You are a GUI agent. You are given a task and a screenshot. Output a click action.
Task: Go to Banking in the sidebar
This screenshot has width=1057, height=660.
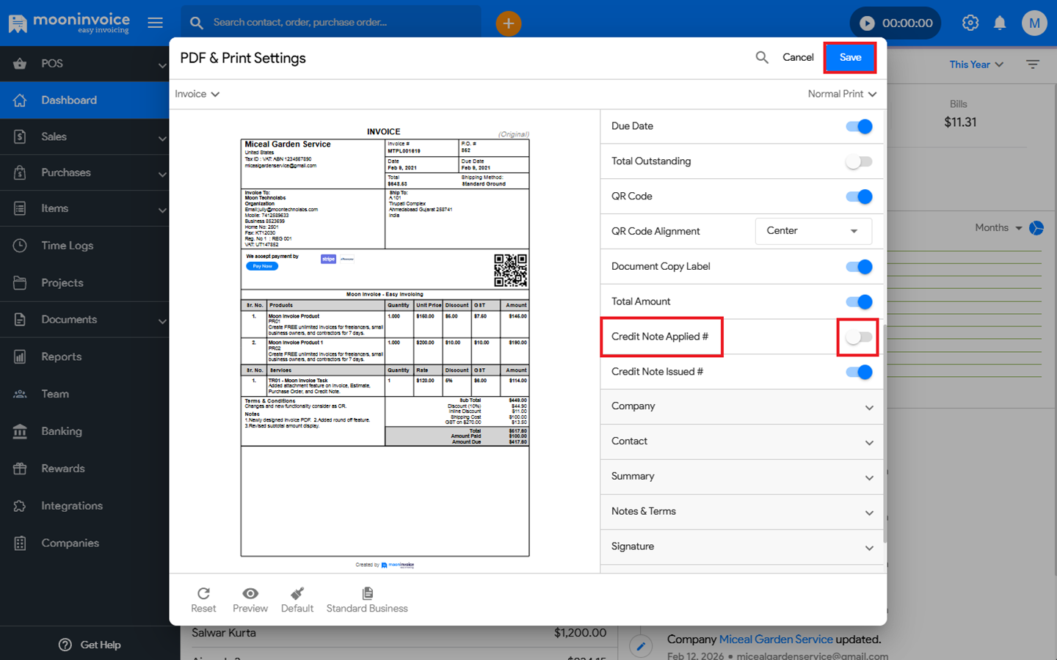[x=62, y=431]
